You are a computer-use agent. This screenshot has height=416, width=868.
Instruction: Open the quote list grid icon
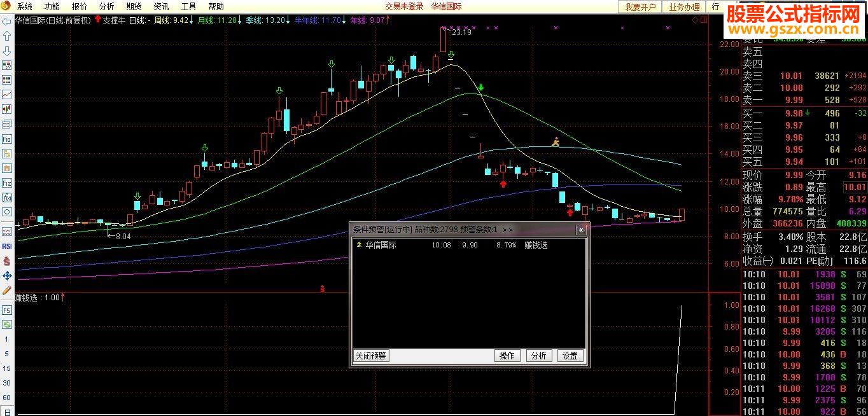pyautogui.click(x=7, y=80)
